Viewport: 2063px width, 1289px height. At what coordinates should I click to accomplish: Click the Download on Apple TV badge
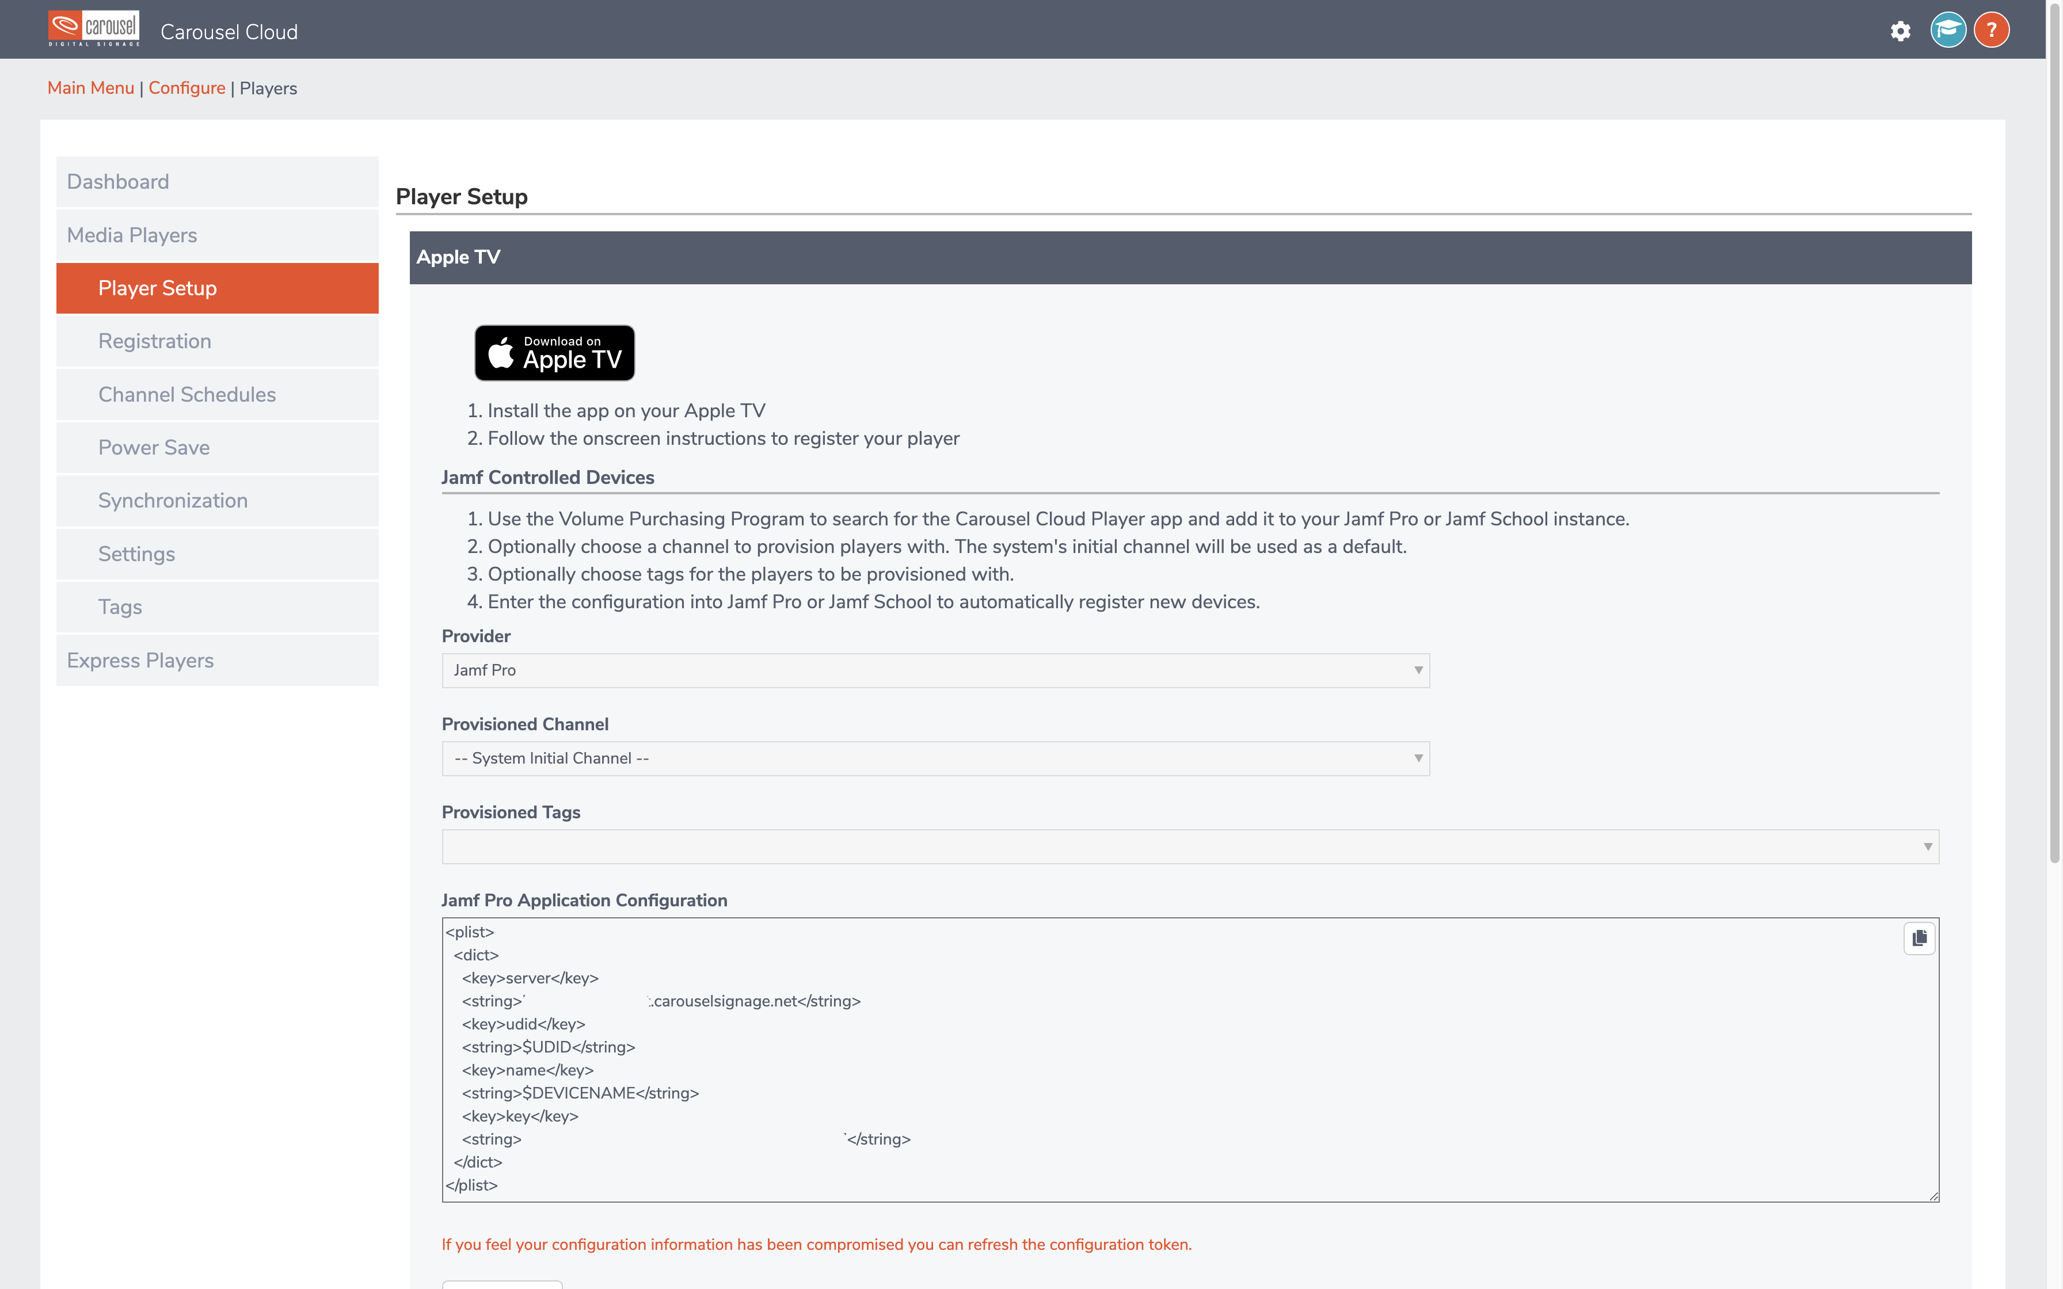[555, 352]
